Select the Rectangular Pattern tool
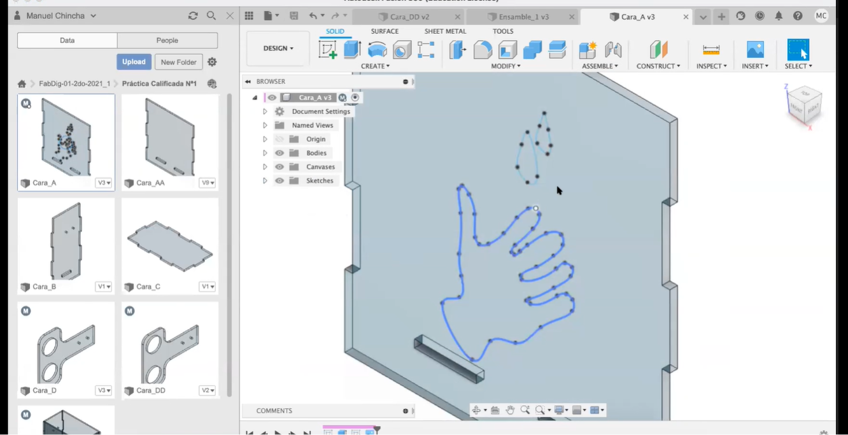 [x=426, y=50]
